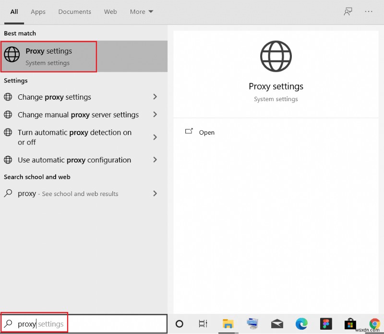The image size is (384, 334).
Task: Open the ellipsis options menu at top right
Action: point(368,12)
